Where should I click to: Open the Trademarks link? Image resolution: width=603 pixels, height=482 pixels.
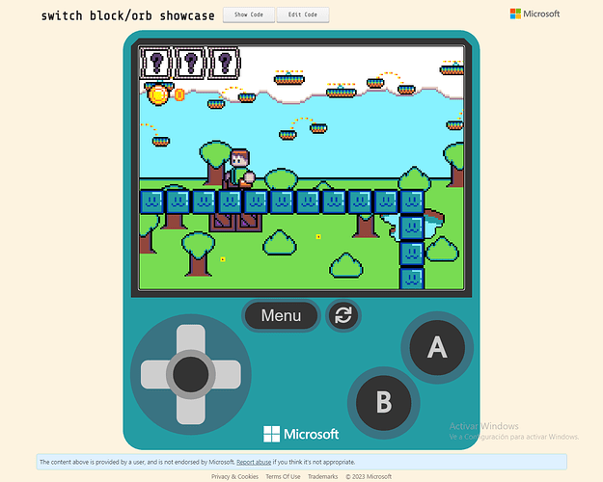[322, 476]
